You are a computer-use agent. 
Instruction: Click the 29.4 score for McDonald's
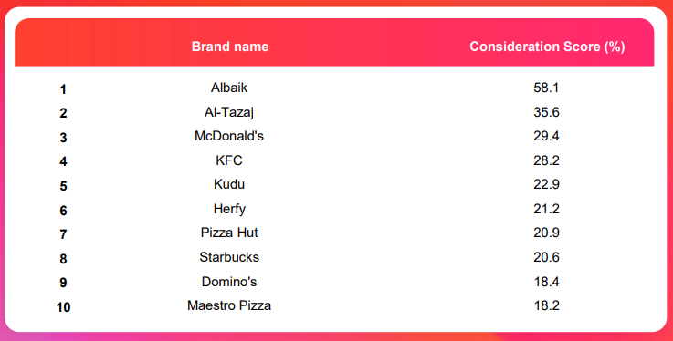pyautogui.click(x=546, y=136)
